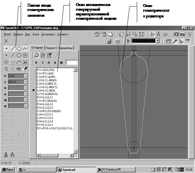Toggle the R radius mode button
The image size is (195, 173).
(48, 63)
